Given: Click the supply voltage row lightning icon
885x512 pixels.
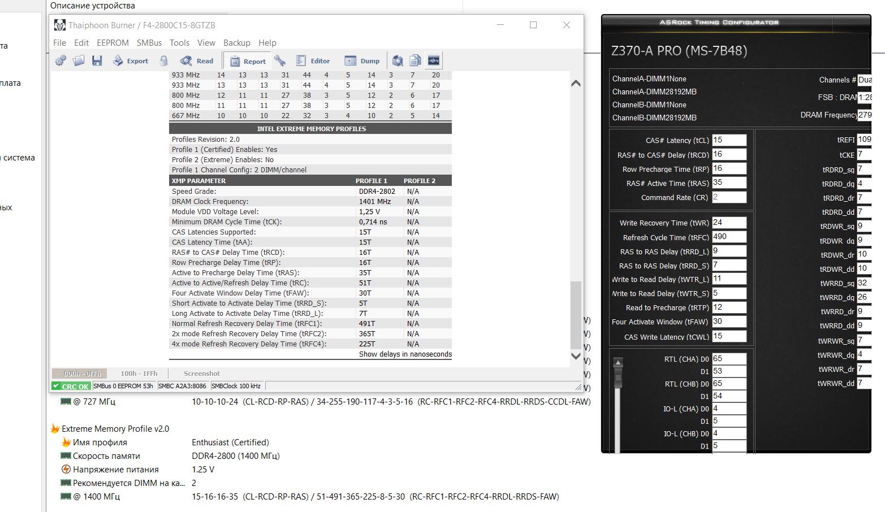Looking at the screenshot, I should point(66,469).
